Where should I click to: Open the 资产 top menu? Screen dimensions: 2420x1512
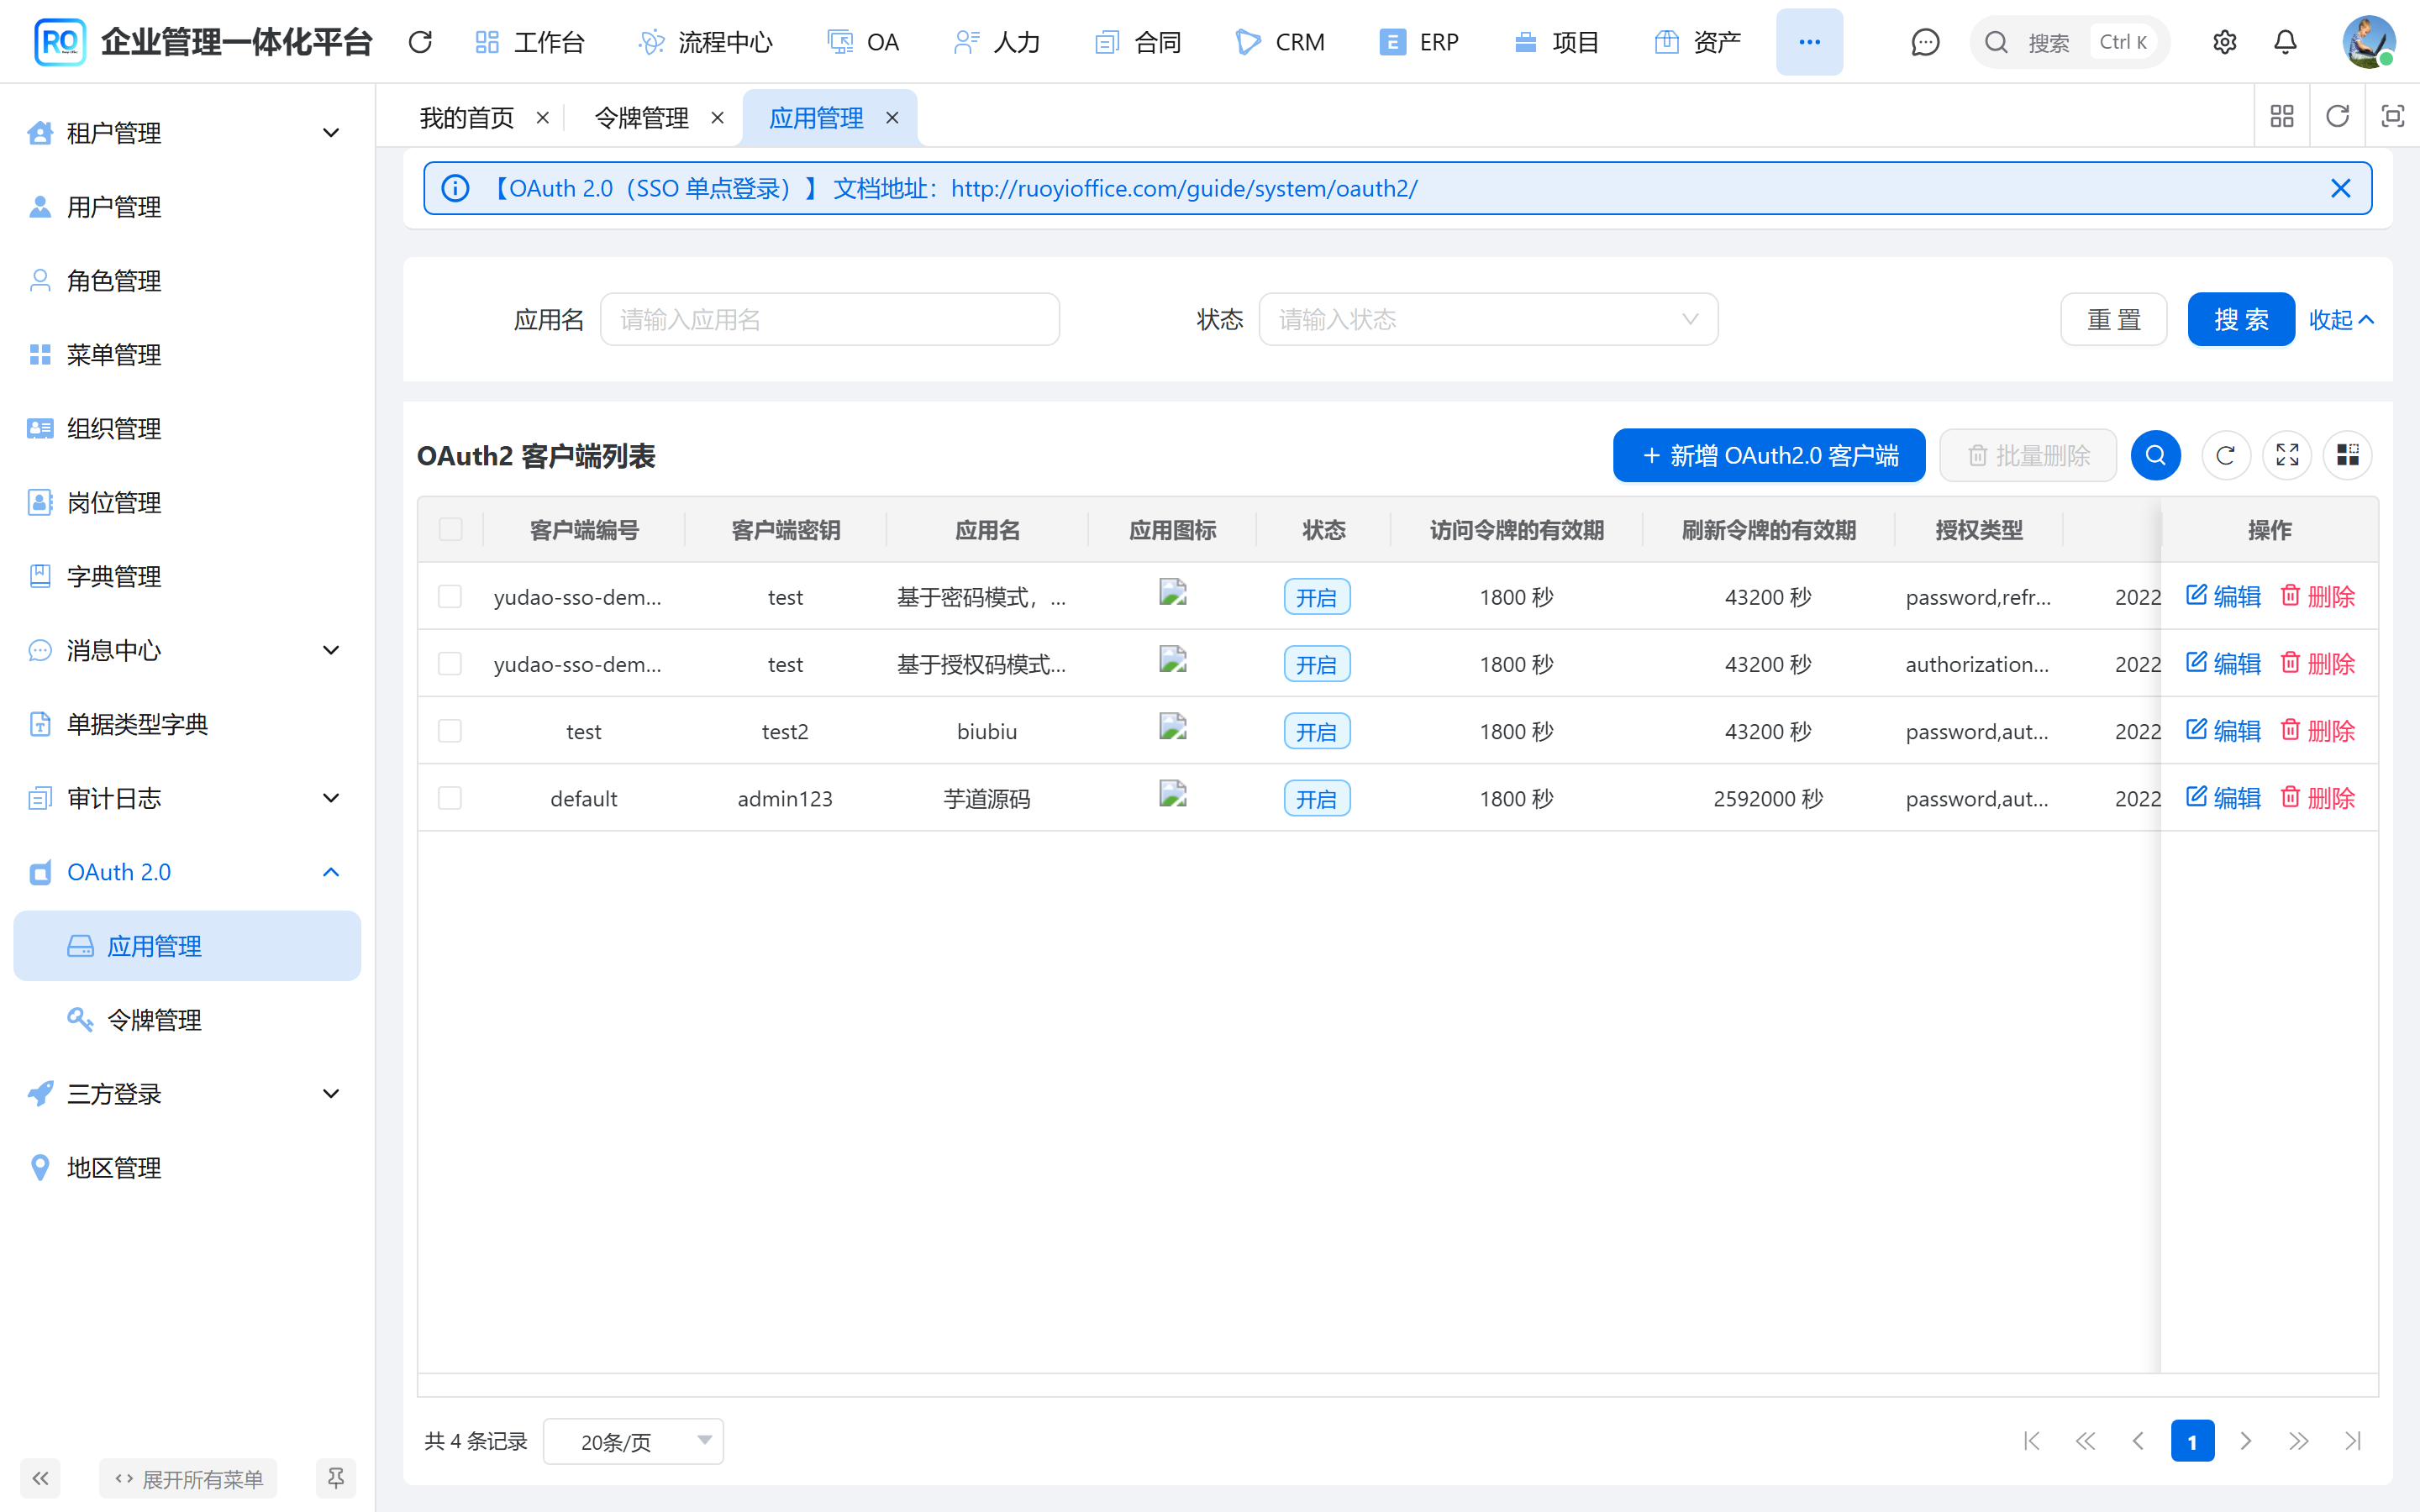pos(1697,42)
